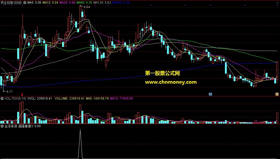This screenshot has height=159, width=280.
Task: Open the 财 financial report icon
Action: tap(210, 94)
